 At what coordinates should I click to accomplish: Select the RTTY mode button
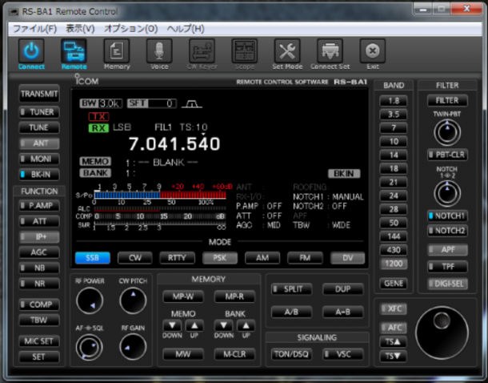click(177, 258)
